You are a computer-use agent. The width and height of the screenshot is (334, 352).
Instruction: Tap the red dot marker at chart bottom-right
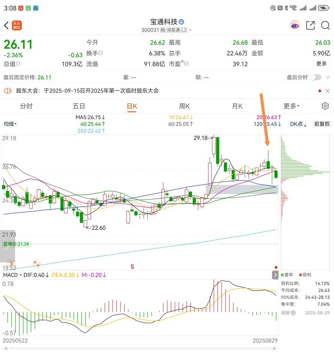[276, 267]
